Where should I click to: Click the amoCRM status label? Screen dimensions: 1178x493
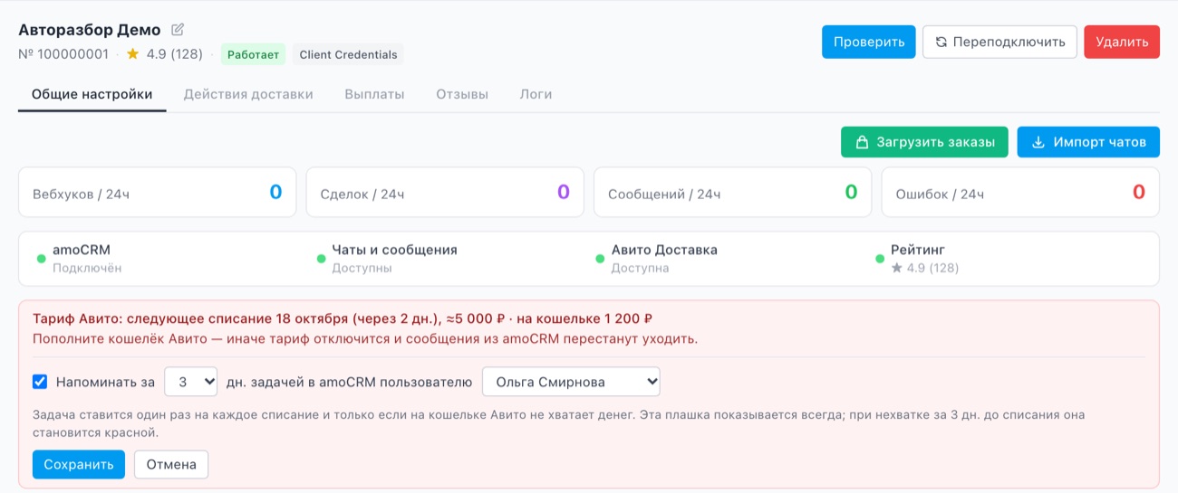click(x=82, y=250)
